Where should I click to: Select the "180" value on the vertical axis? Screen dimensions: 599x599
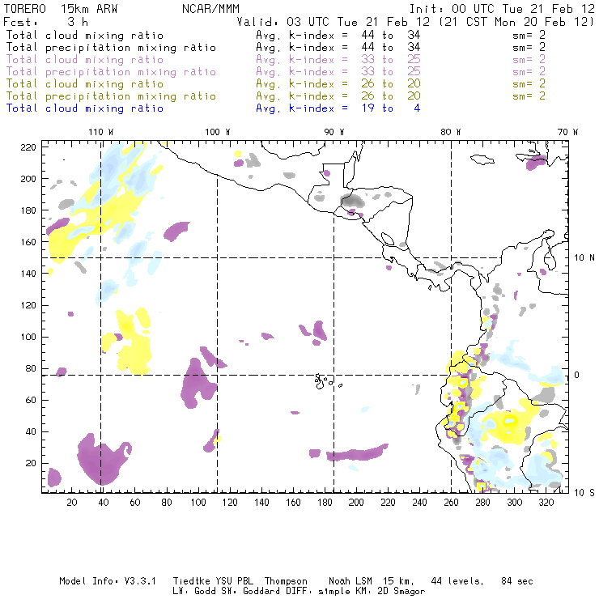click(28, 210)
